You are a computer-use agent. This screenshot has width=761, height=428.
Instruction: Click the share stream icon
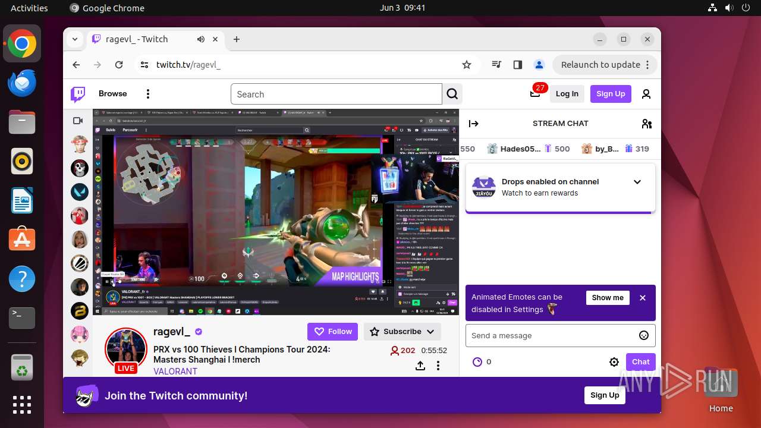420,366
